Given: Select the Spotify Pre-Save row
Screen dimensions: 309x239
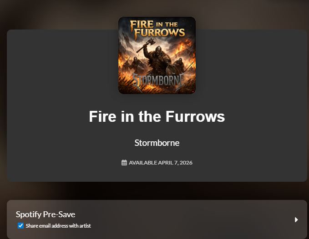Looking at the screenshot, I should (157, 219).
